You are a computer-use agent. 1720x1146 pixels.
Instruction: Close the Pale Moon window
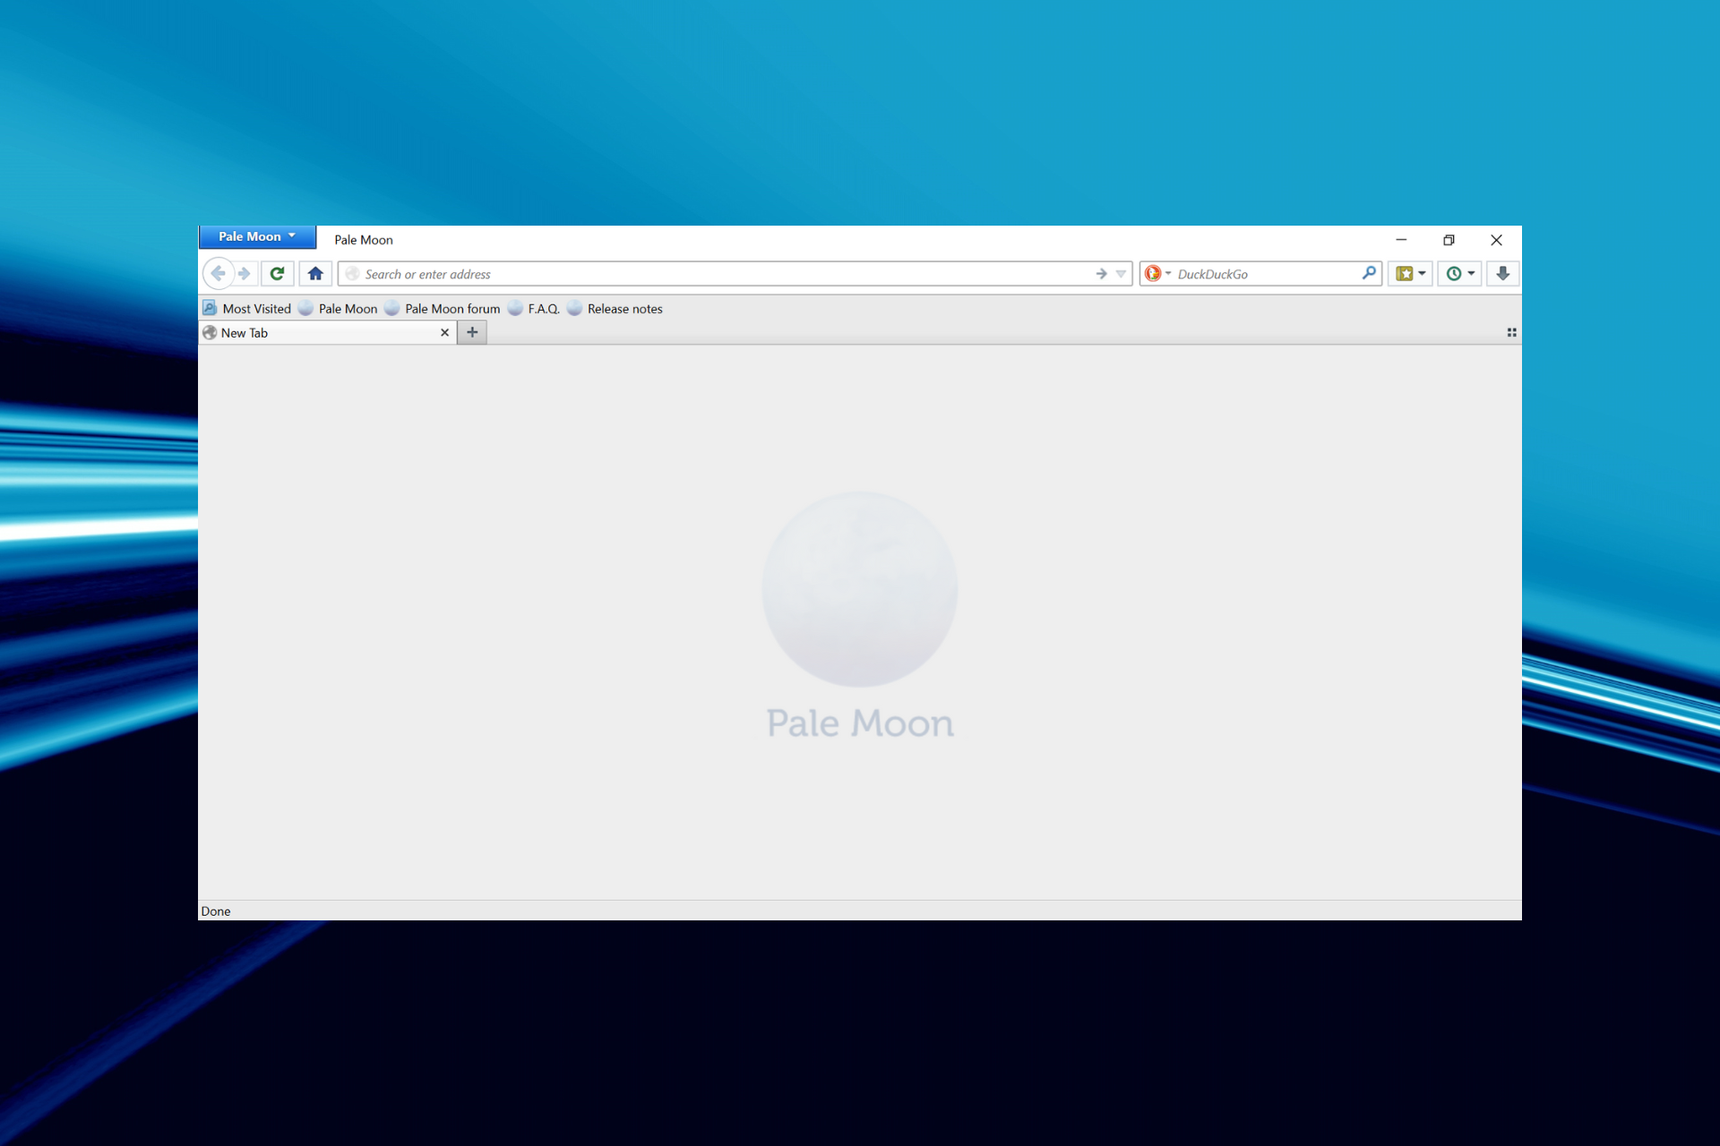(1496, 240)
